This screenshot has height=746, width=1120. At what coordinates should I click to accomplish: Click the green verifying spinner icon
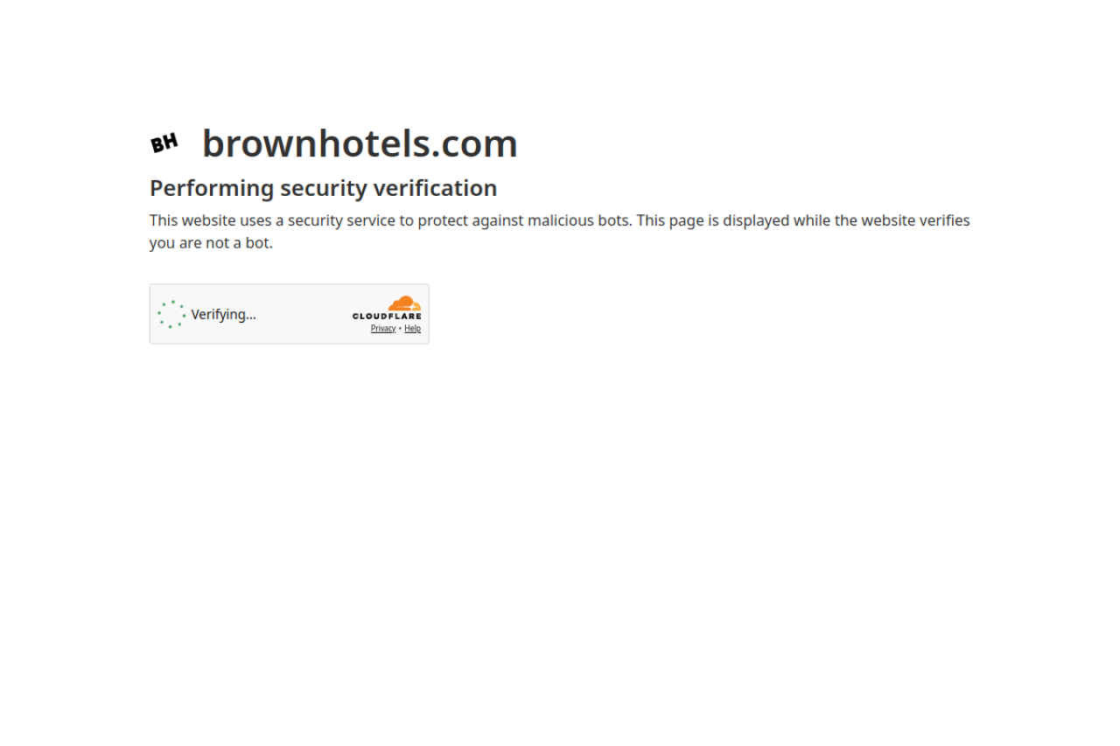coord(171,314)
